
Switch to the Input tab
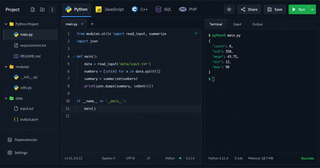237,24
